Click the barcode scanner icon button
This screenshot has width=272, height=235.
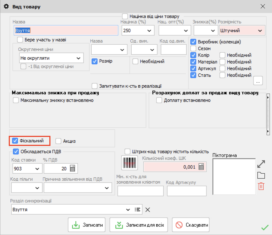click(129, 162)
